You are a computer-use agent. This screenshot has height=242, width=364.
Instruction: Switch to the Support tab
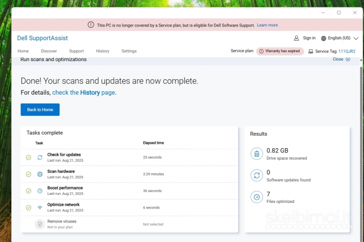pos(76,51)
